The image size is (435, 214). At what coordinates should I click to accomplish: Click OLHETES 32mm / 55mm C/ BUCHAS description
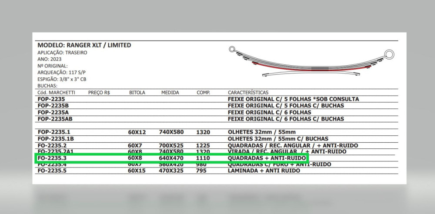(278, 139)
